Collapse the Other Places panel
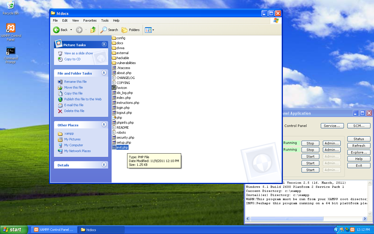The width and height of the screenshot is (374, 234). pyautogui.click(x=104, y=125)
